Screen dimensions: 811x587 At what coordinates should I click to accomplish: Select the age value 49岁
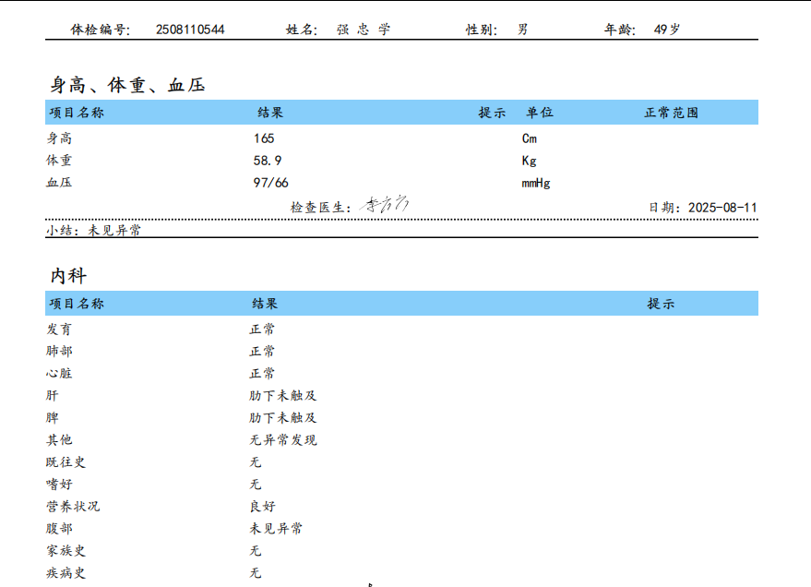(666, 30)
